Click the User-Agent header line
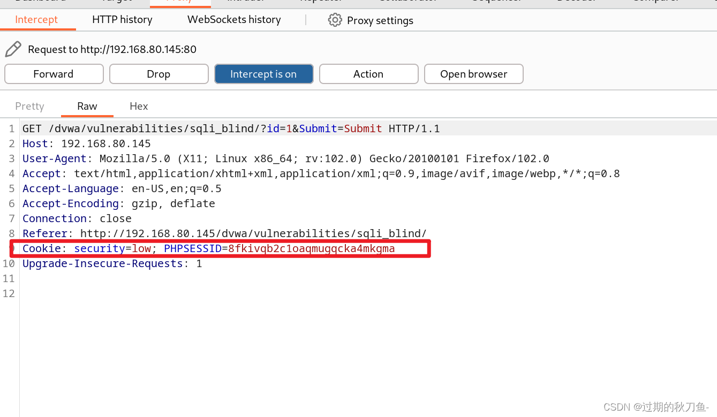The width and height of the screenshot is (717, 417). [286, 158]
